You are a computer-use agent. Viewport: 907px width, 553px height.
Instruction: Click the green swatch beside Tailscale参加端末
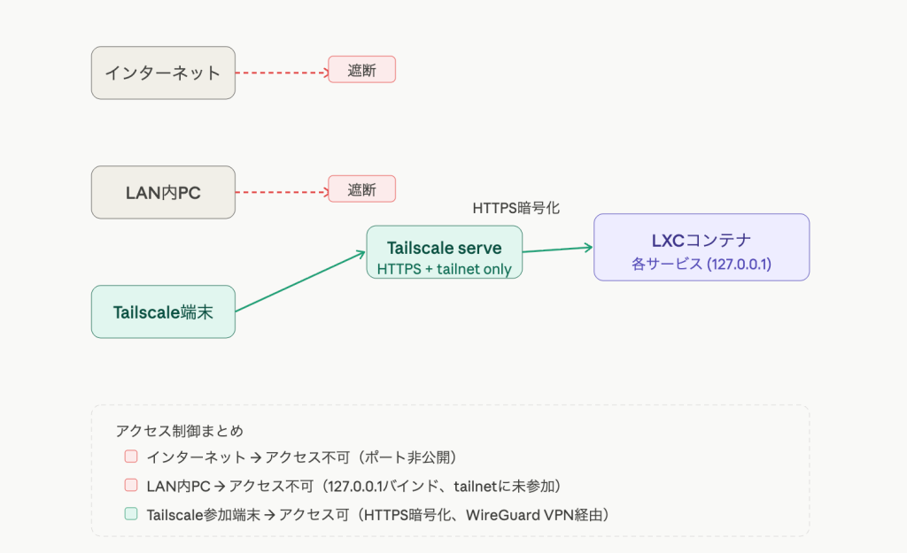pos(131,513)
